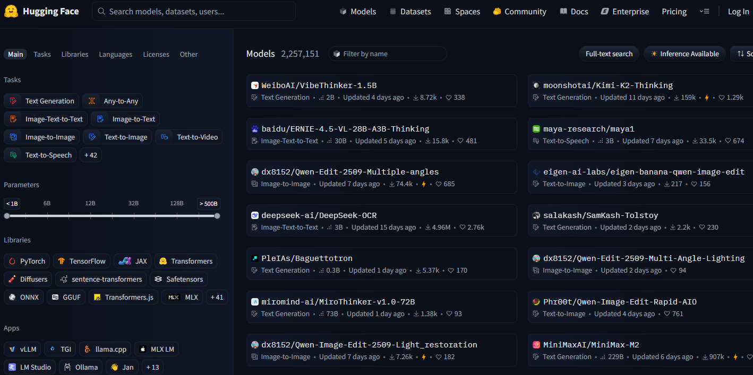Select the Text-to-Image task filter
753x375 pixels.
coord(117,137)
